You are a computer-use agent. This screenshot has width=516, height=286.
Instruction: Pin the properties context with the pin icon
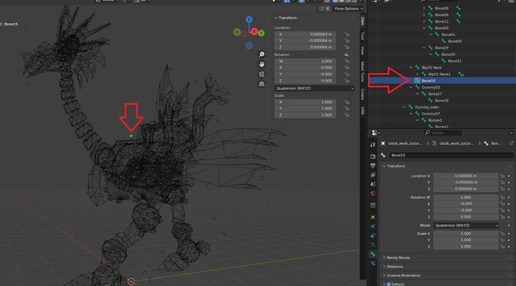[x=511, y=143]
